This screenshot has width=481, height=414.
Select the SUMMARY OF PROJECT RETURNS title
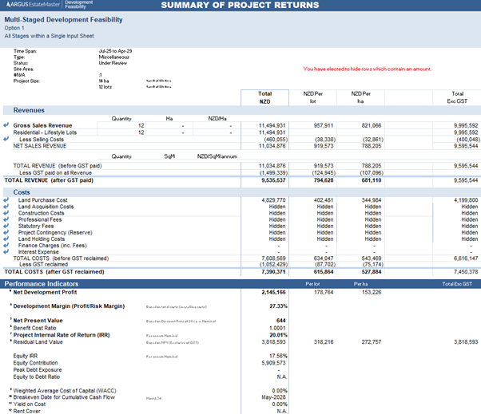240,6
